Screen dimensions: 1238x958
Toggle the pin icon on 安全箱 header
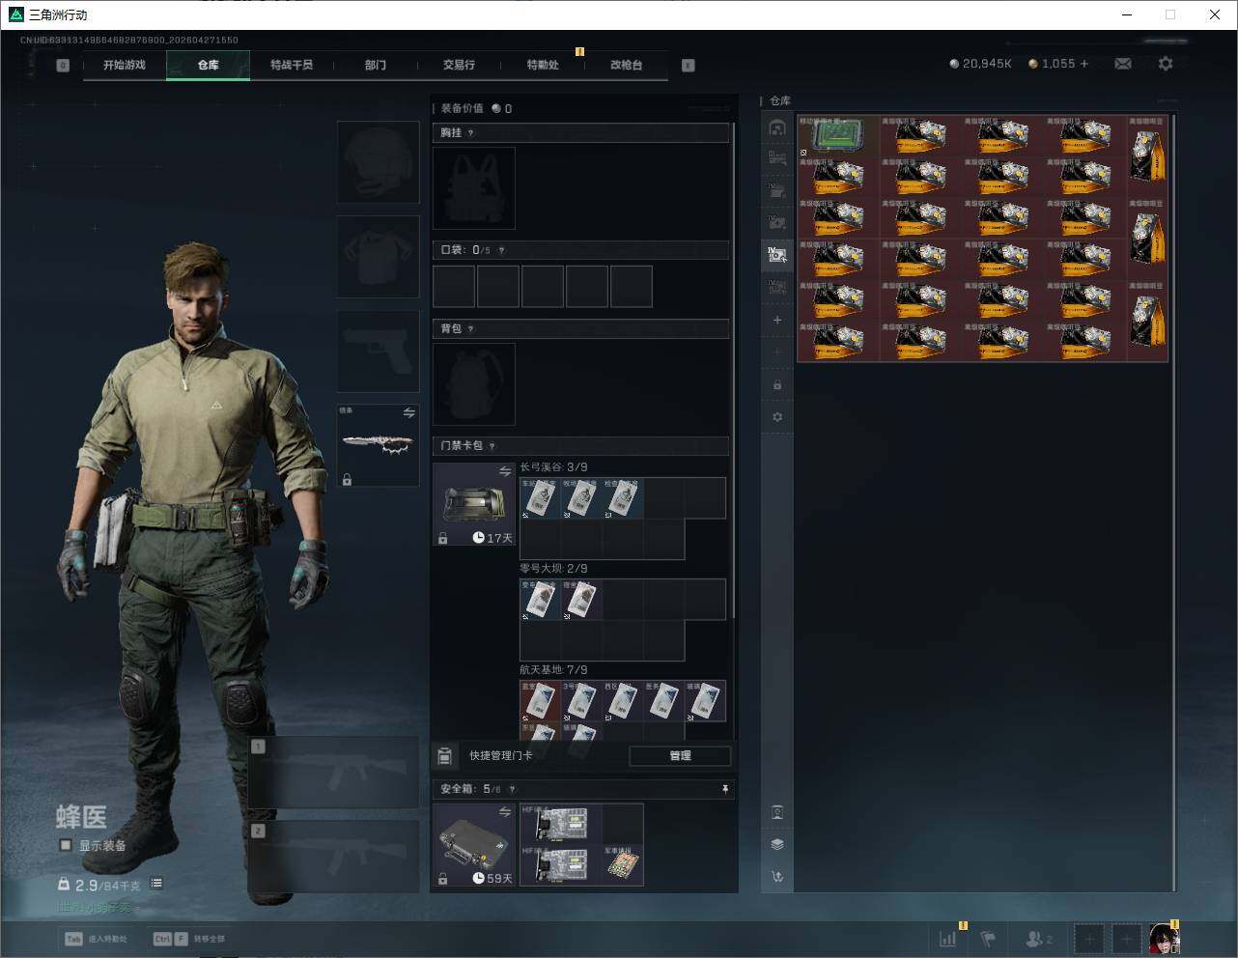pyautogui.click(x=725, y=789)
